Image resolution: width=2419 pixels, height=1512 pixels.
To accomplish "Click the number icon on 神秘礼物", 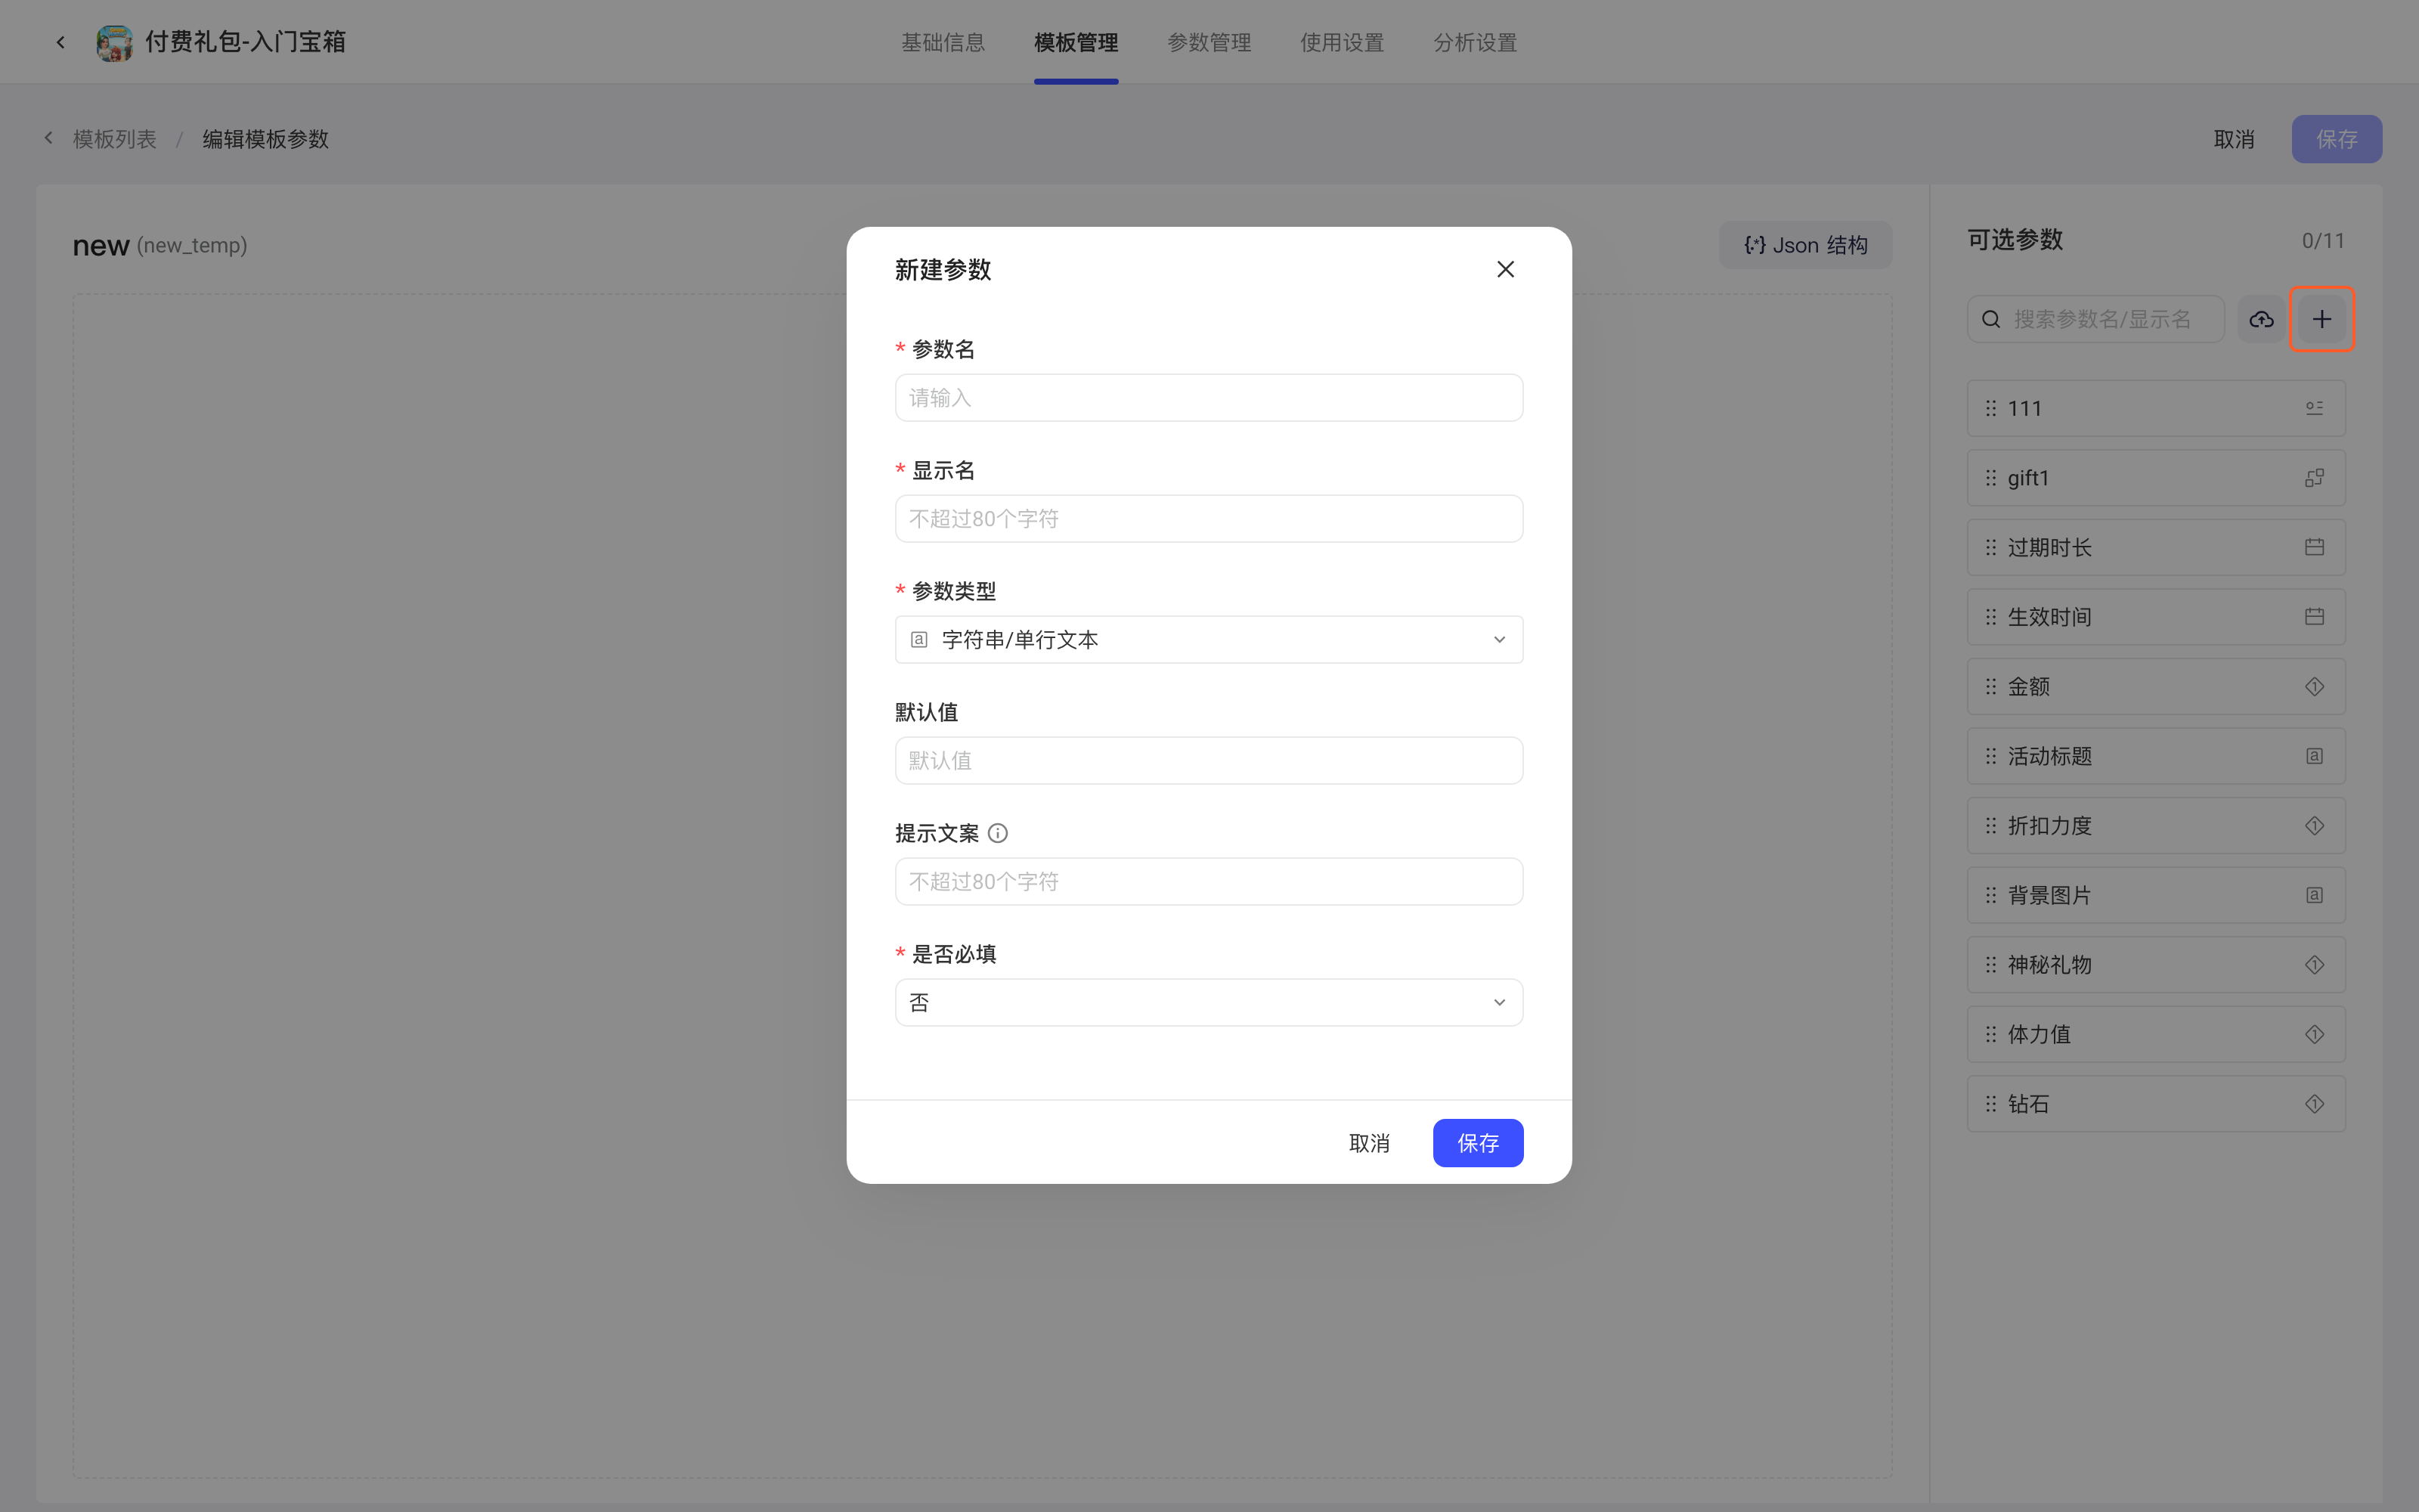I will tap(2314, 964).
